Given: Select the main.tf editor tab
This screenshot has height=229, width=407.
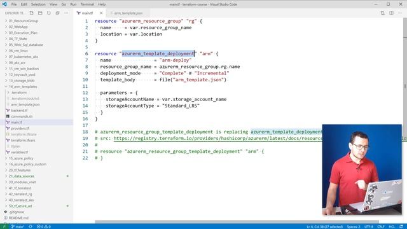Looking at the screenshot, I should [87, 13].
